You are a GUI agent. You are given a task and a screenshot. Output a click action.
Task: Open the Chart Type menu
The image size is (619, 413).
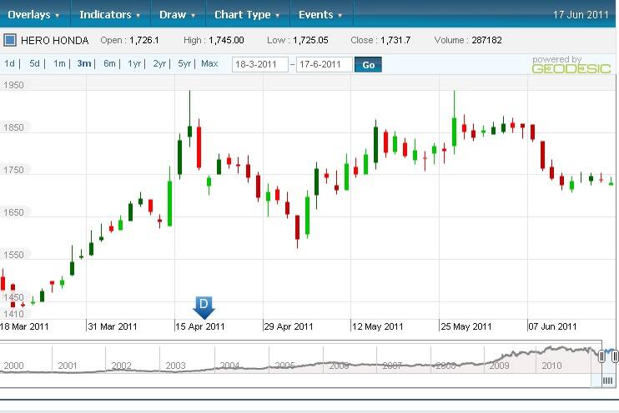tap(247, 14)
